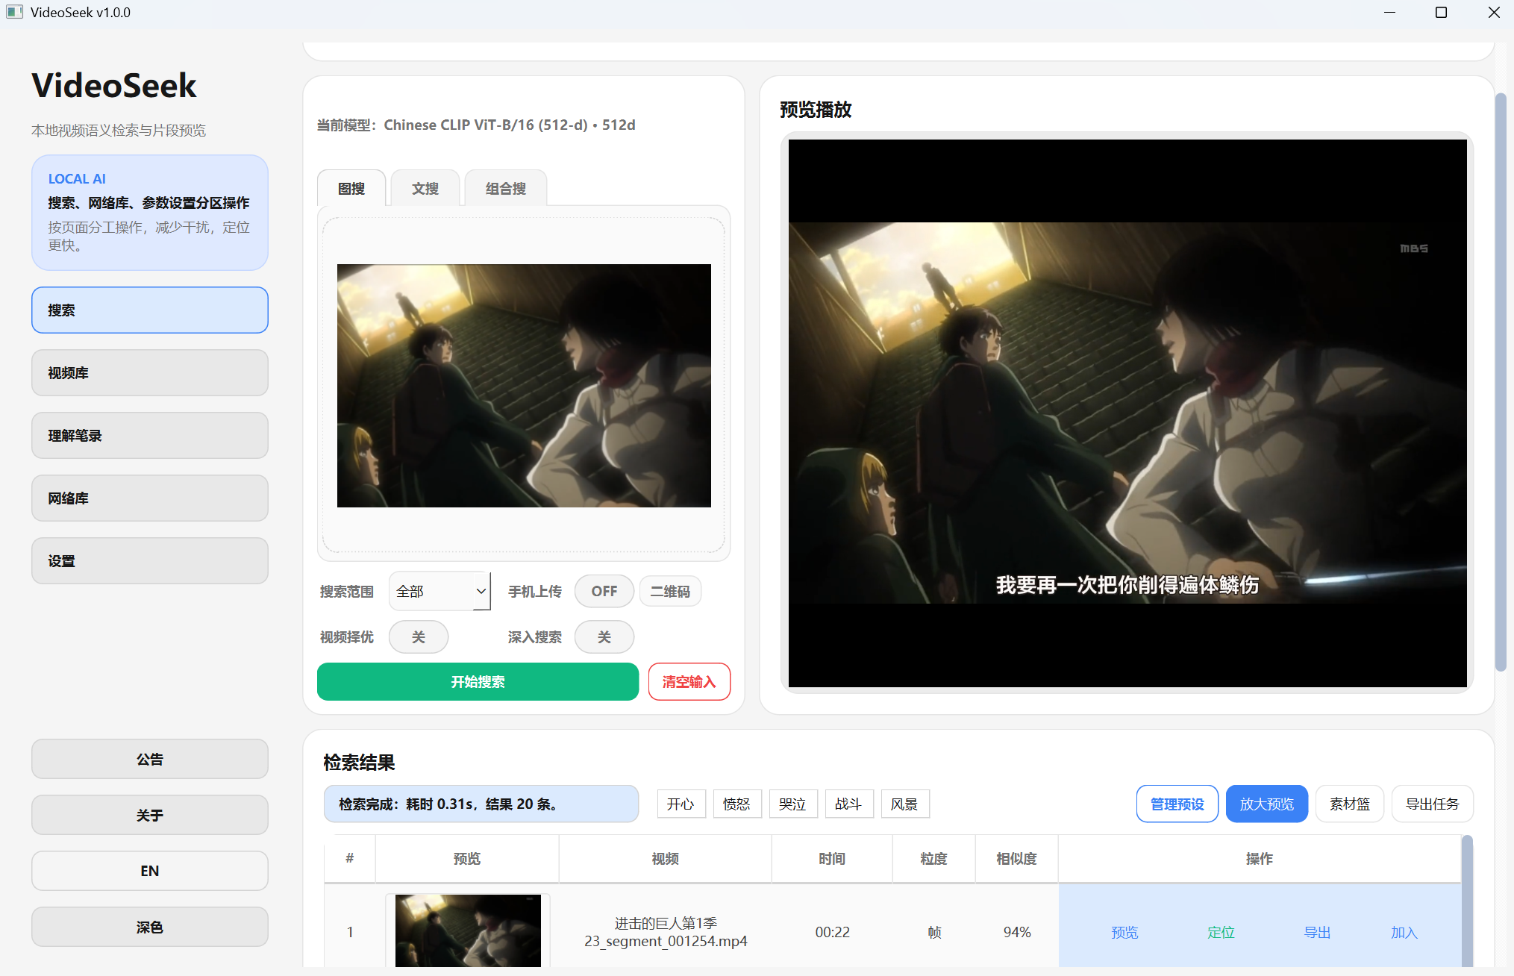Toggle 手机上传 OFF switch
The image size is (1514, 976).
coord(604,591)
